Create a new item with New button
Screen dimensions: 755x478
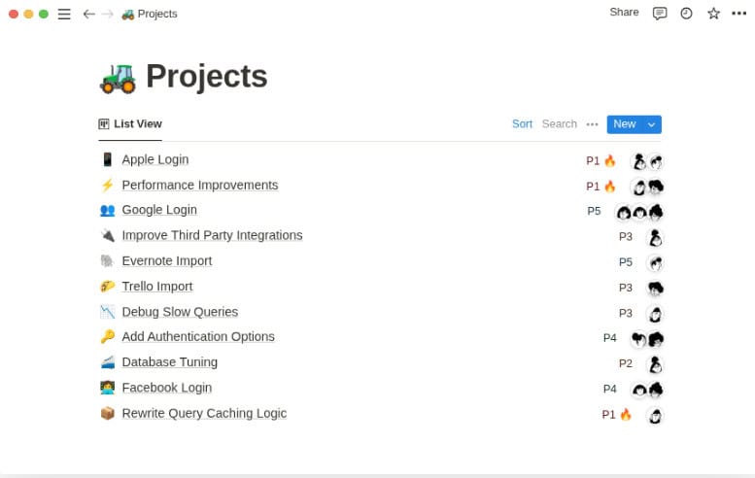624,124
